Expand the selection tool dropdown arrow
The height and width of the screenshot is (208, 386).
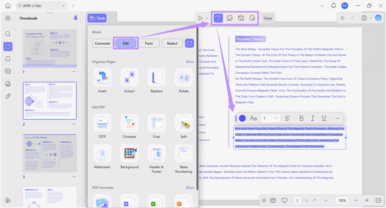pos(207,18)
